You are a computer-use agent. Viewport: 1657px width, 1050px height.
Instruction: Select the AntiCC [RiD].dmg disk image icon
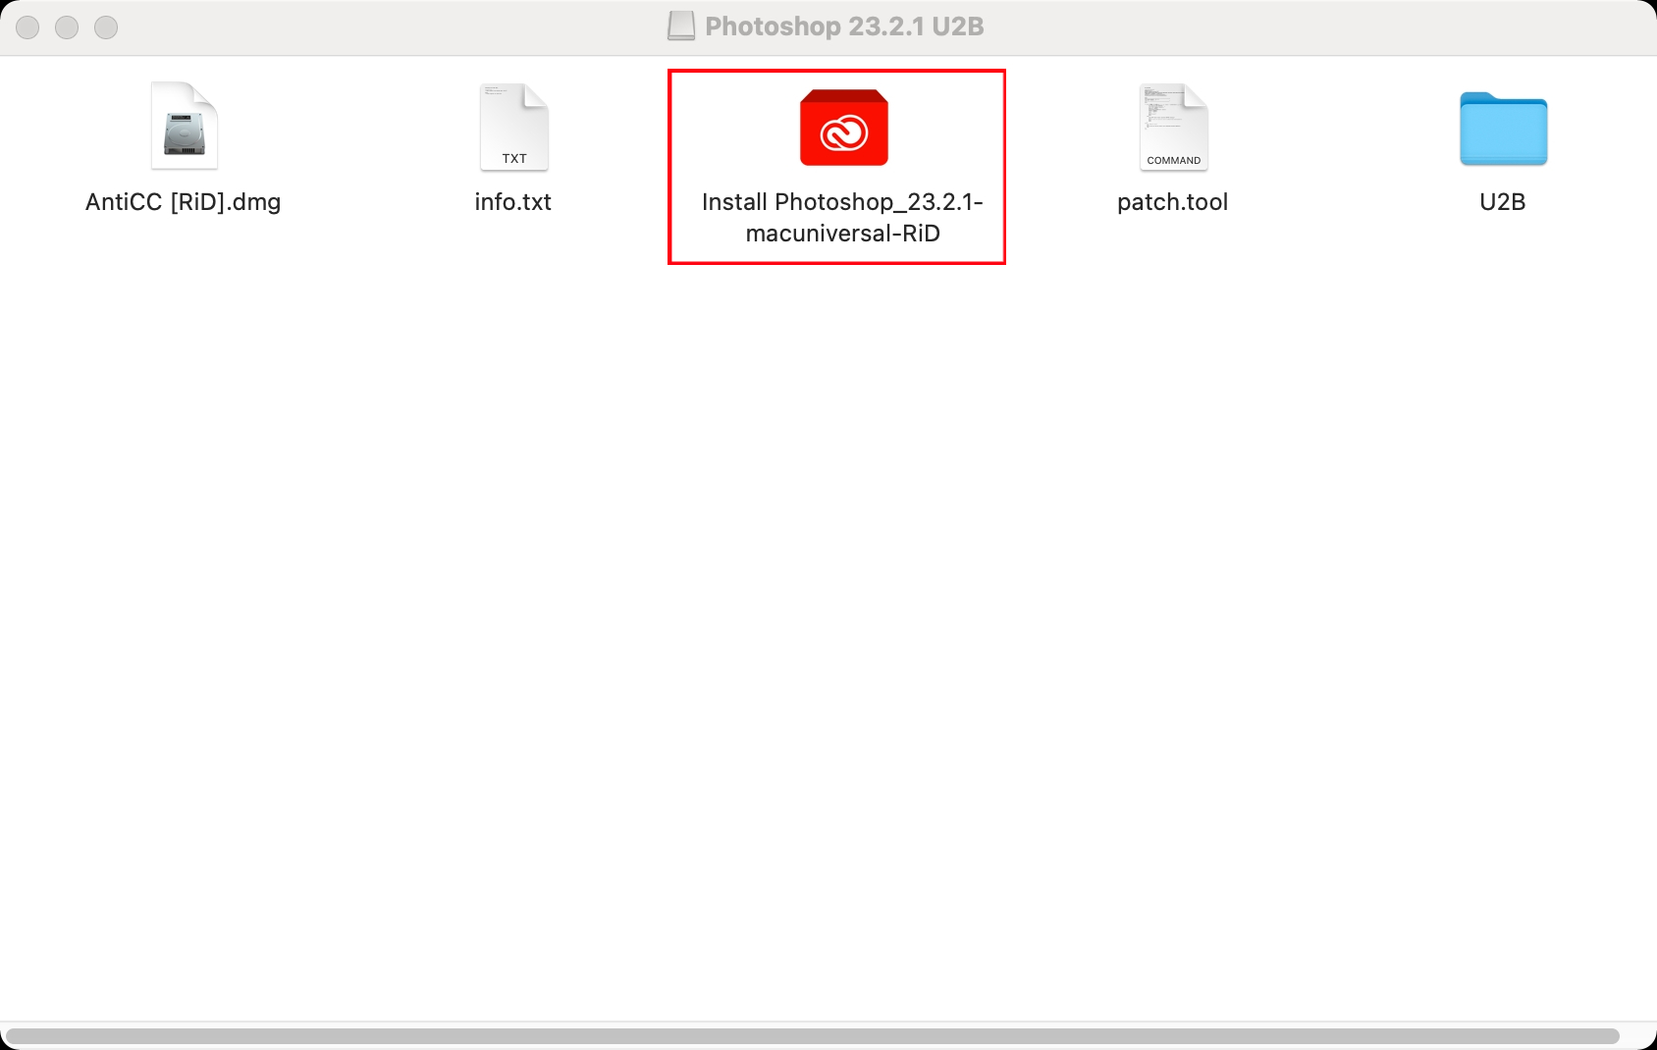pyautogui.click(x=185, y=126)
